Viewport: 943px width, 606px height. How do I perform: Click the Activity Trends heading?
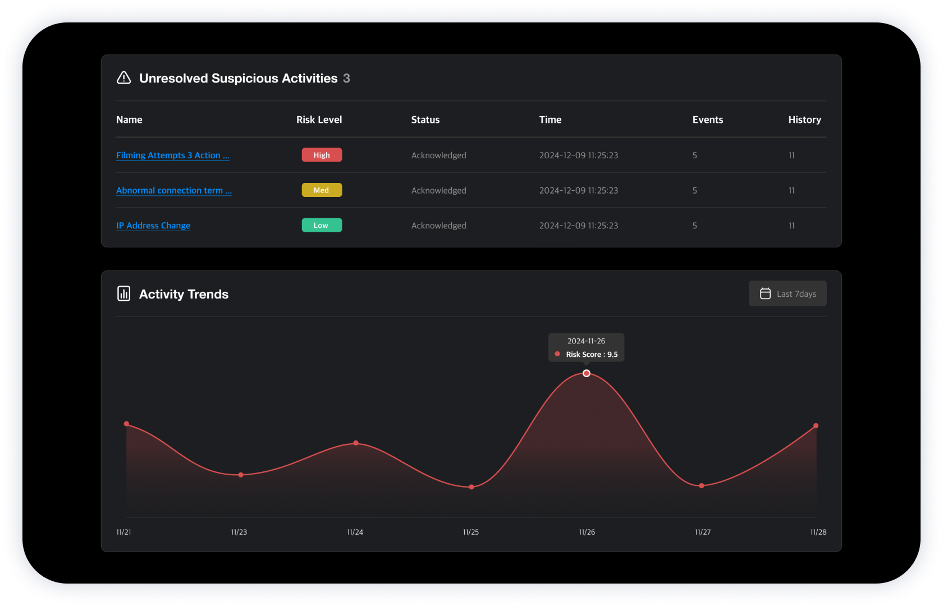(184, 294)
